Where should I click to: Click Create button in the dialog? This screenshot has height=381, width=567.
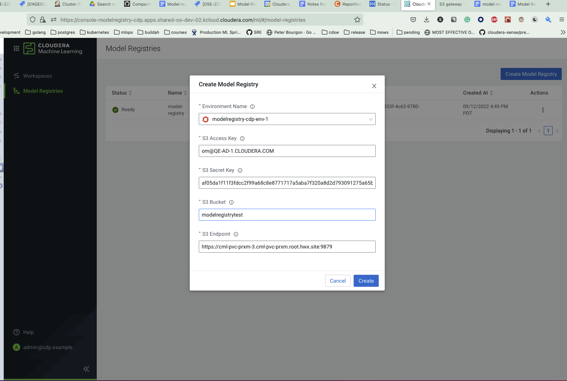366,281
